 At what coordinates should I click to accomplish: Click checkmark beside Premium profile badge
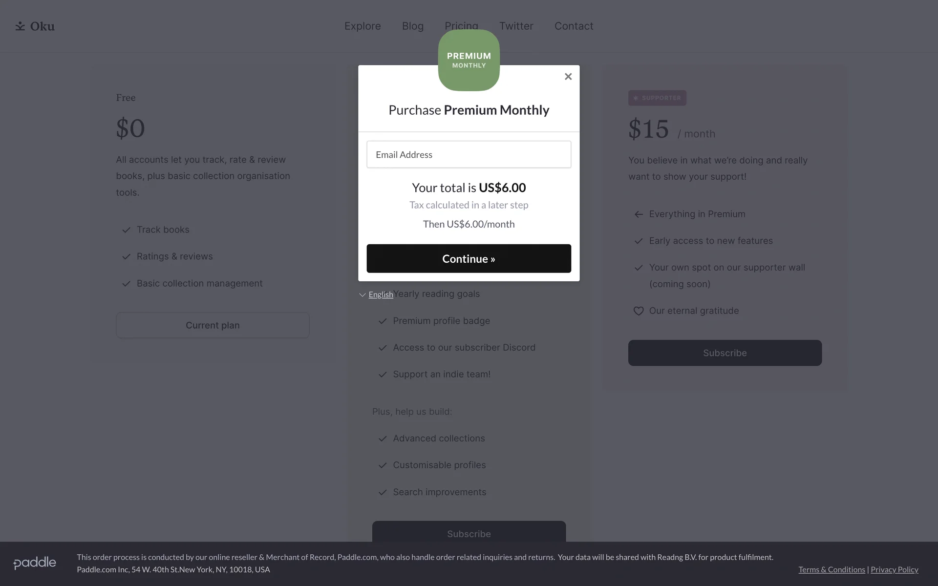coord(383,321)
